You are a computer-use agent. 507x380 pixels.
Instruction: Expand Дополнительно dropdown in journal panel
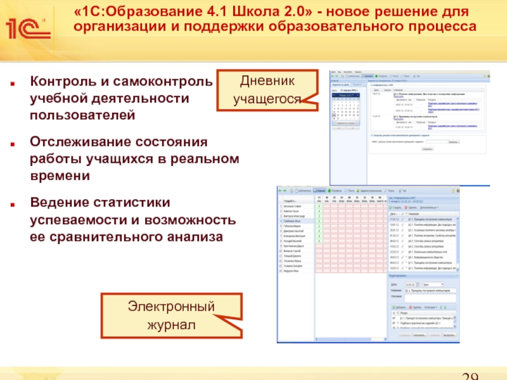click(x=429, y=208)
